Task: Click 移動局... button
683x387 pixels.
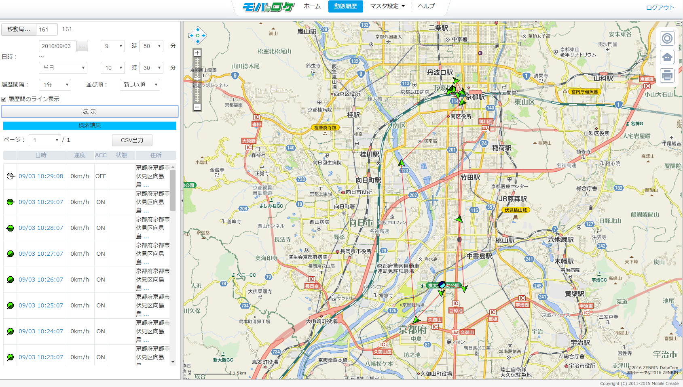Action: 19,29
